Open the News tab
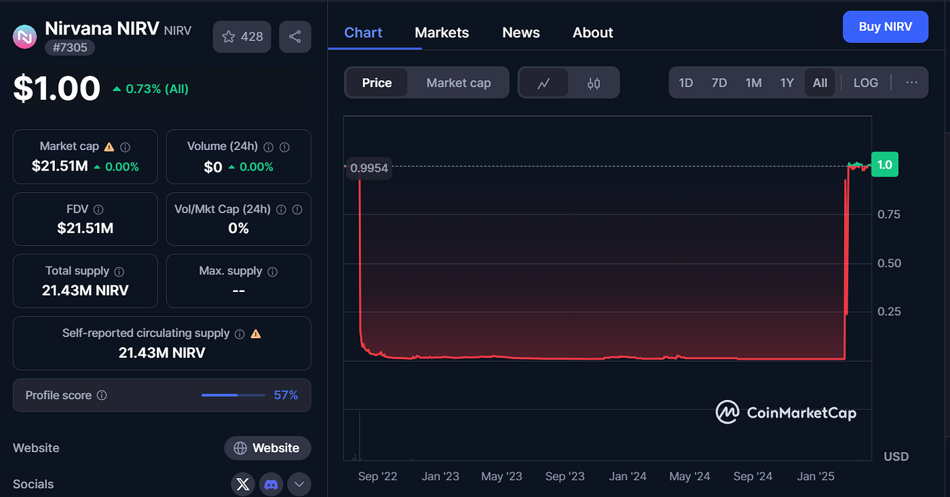Image resolution: width=950 pixels, height=497 pixels. tap(521, 33)
